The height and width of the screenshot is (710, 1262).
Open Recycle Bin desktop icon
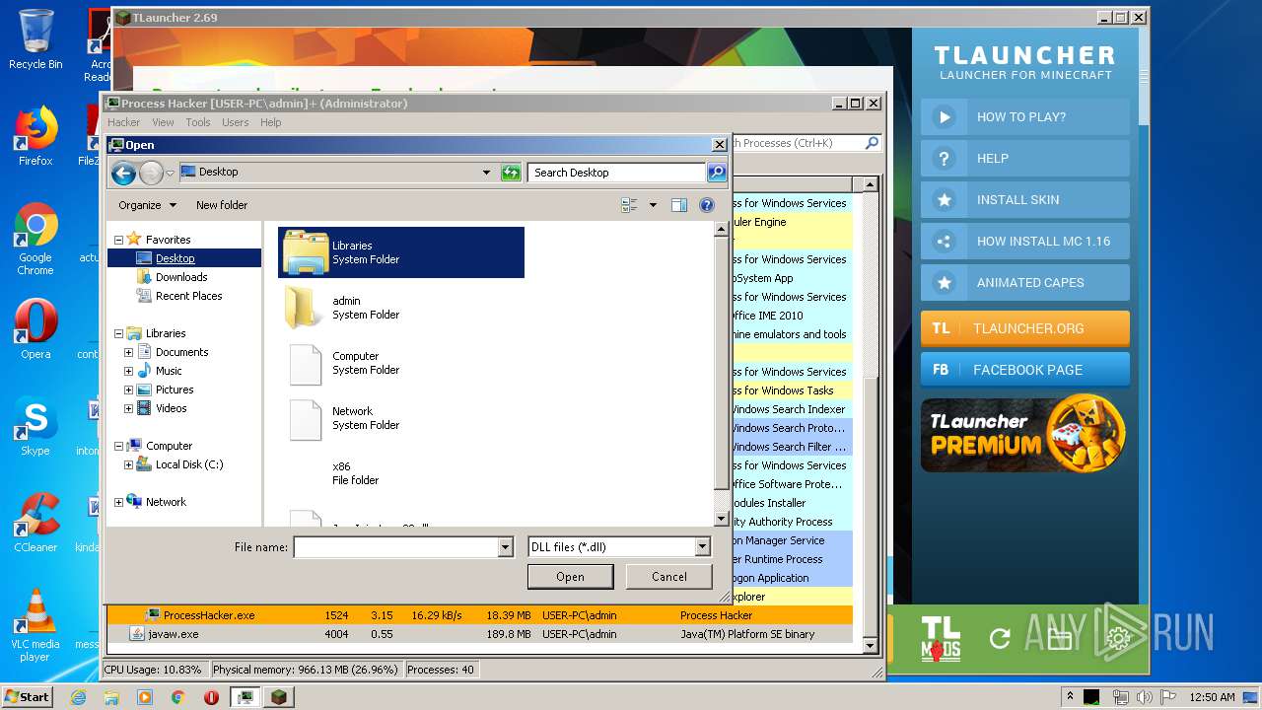(x=35, y=40)
